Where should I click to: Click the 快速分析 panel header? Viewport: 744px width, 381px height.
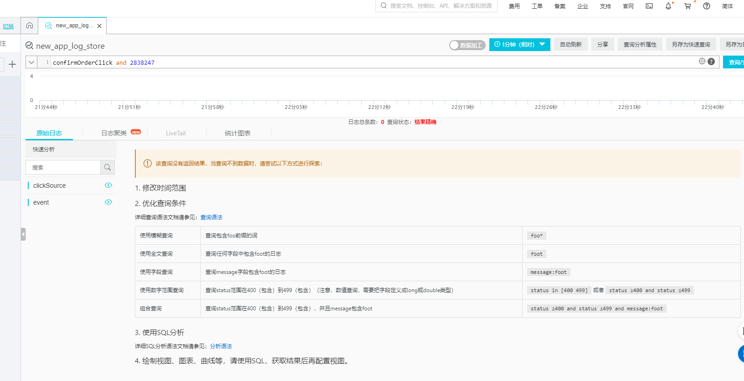click(x=71, y=149)
